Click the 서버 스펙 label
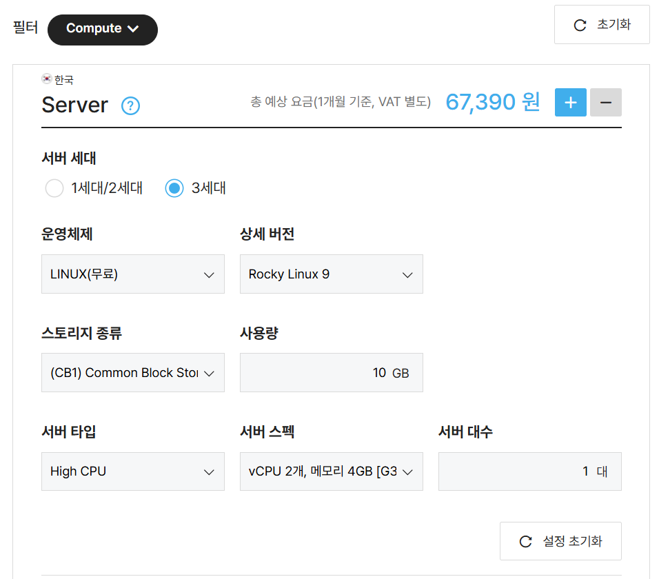Image resolution: width=659 pixels, height=579 pixels. pyautogui.click(x=267, y=432)
